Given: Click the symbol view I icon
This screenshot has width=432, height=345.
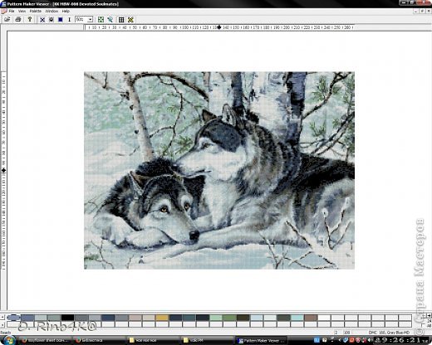Looking at the screenshot, I should [x=69, y=20].
